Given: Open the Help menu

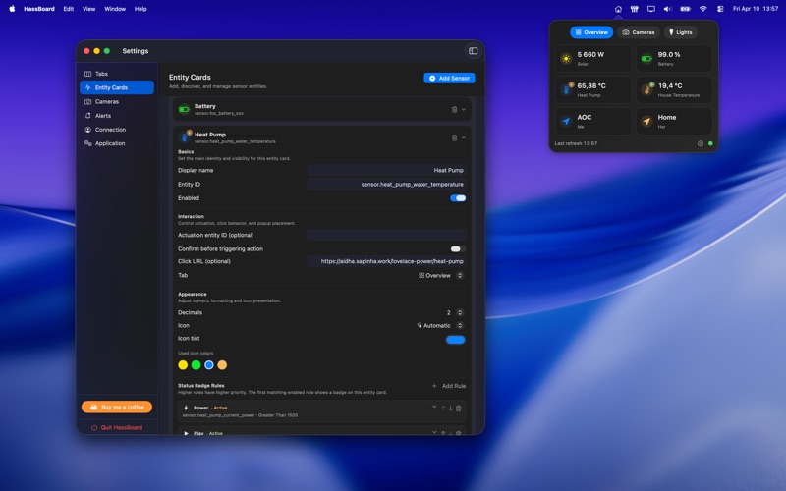Looking at the screenshot, I should (x=140, y=9).
